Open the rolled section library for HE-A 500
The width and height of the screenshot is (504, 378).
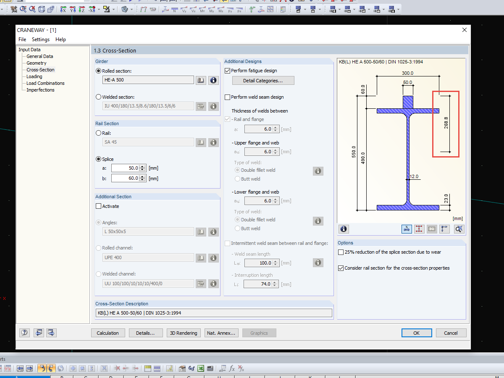[x=201, y=80]
